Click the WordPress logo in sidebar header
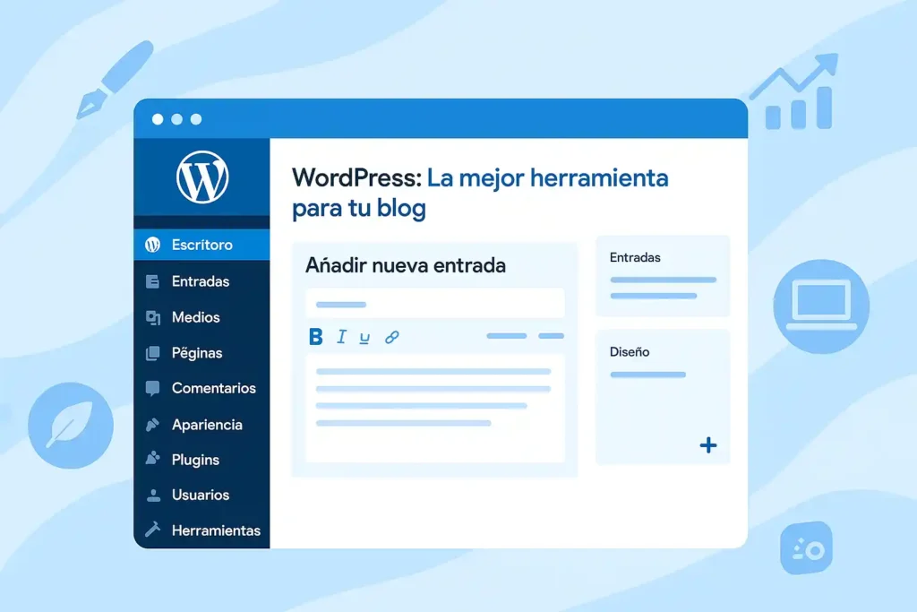Image resolution: width=917 pixels, height=612 pixels. (x=202, y=177)
